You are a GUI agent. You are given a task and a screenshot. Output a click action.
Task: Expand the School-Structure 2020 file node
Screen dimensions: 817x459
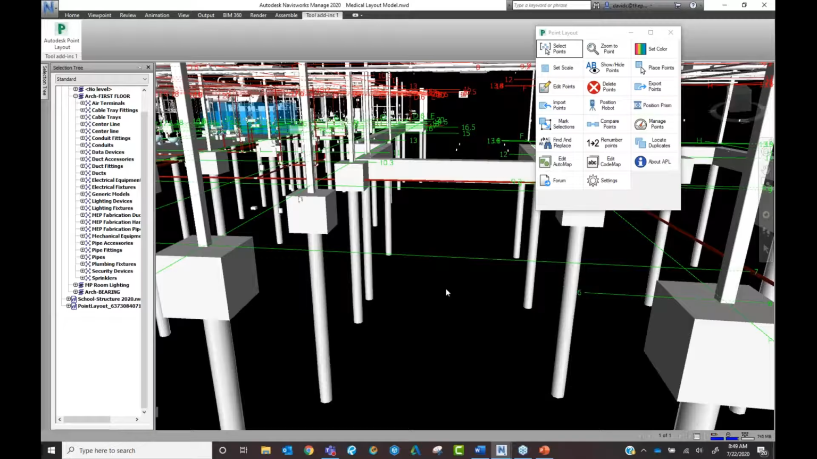point(69,299)
